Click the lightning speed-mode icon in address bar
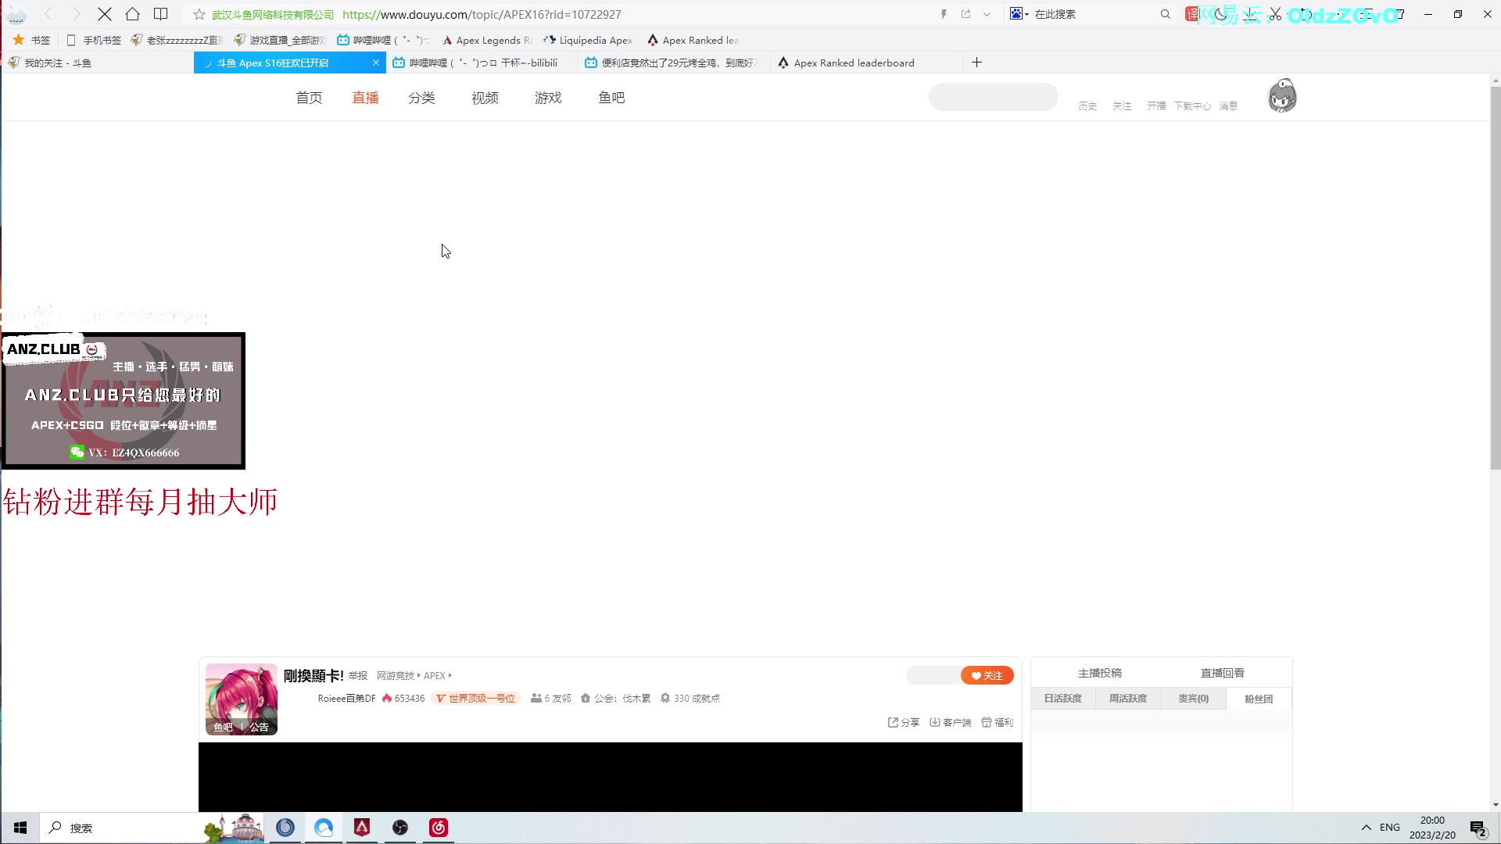1501x844 pixels. [944, 14]
